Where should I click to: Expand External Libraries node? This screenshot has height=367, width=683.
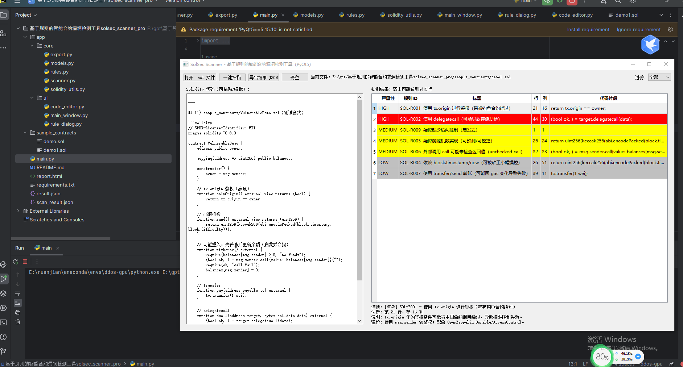[x=18, y=211]
